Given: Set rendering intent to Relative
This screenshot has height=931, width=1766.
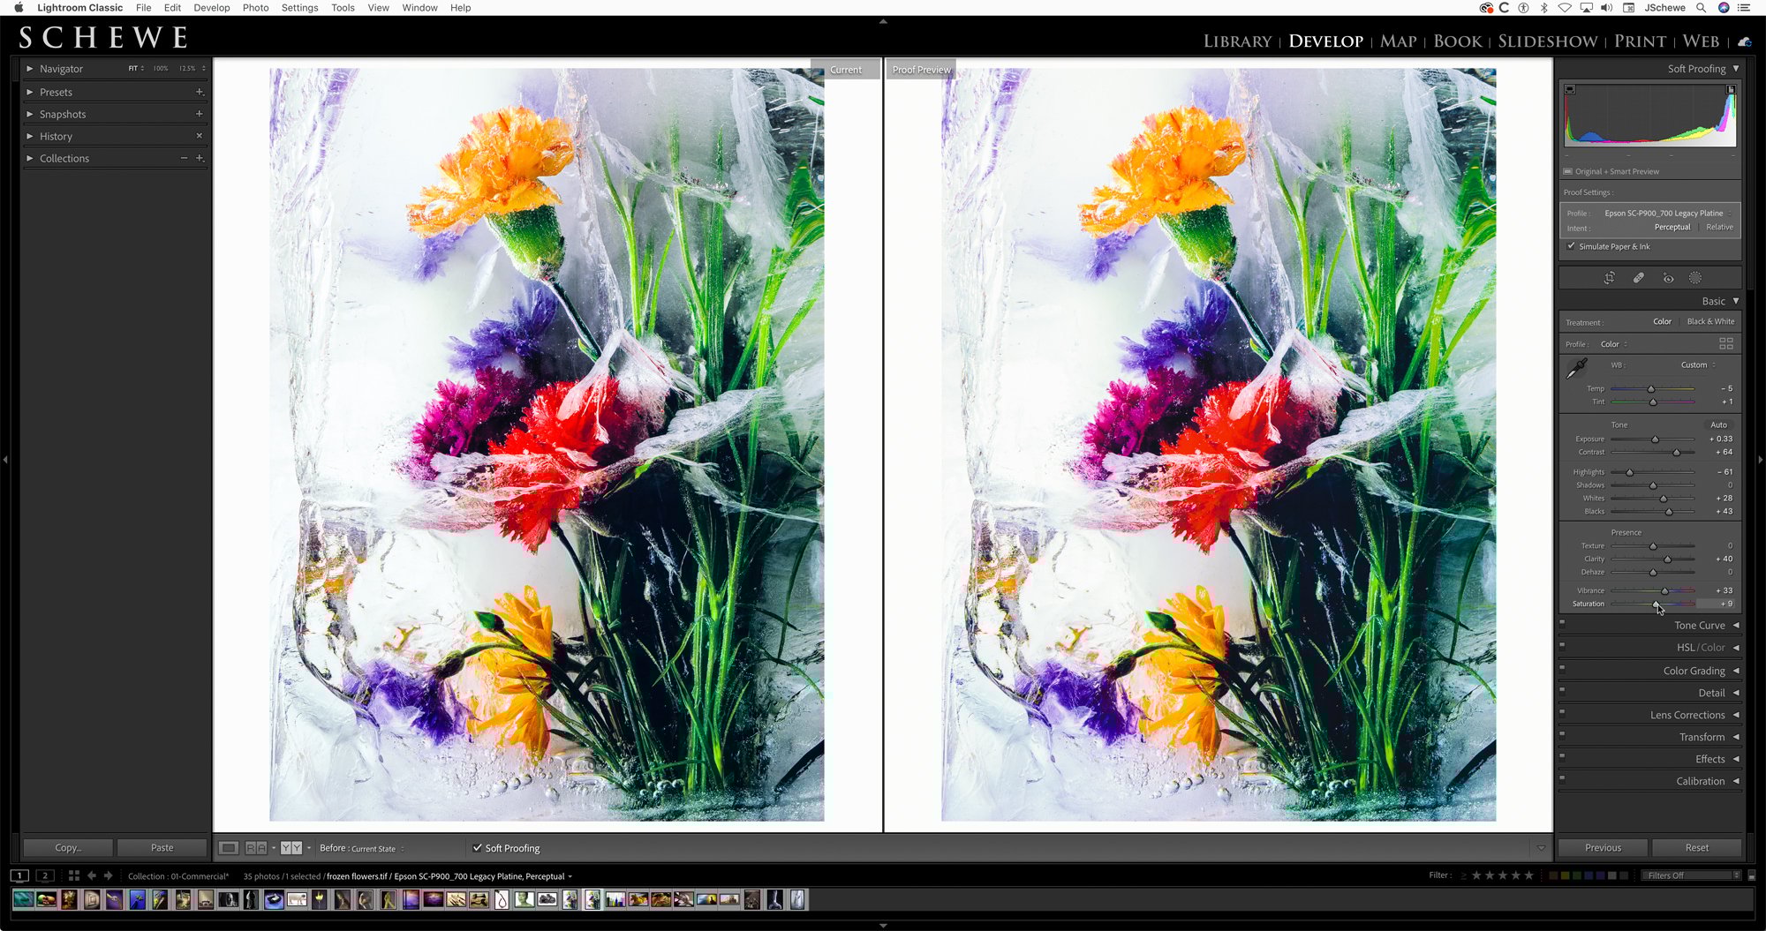Looking at the screenshot, I should click(x=1719, y=228).
